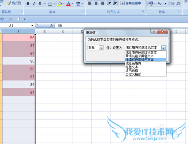Open Customize Quick Access Toolbar dropdown
This screenshot has height=144, width=188.
[x=24, y=19]
